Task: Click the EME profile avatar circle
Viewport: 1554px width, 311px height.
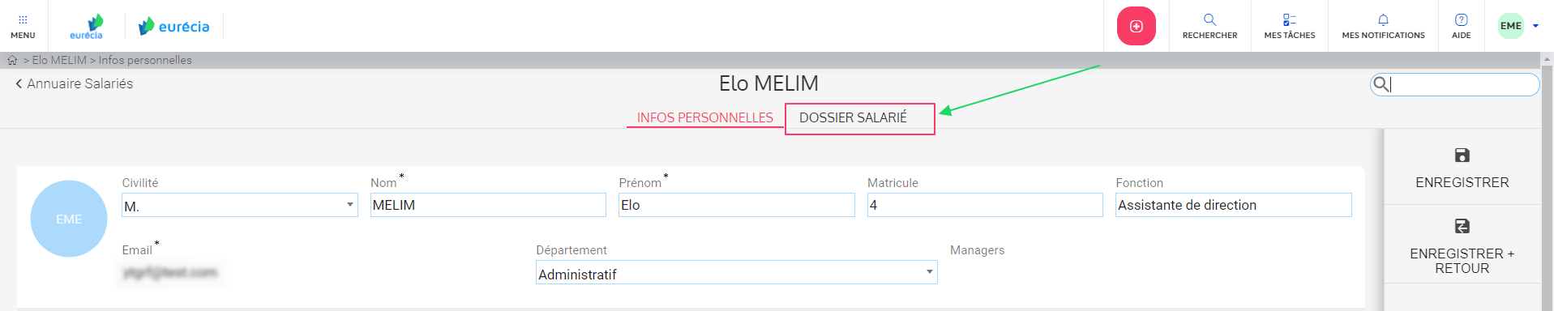Action: click(69, 219)
